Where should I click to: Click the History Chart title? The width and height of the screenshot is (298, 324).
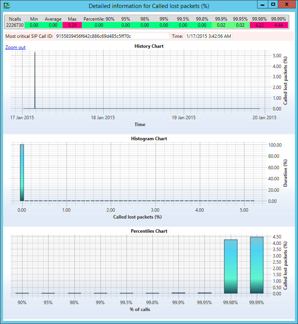coord(149,46)
